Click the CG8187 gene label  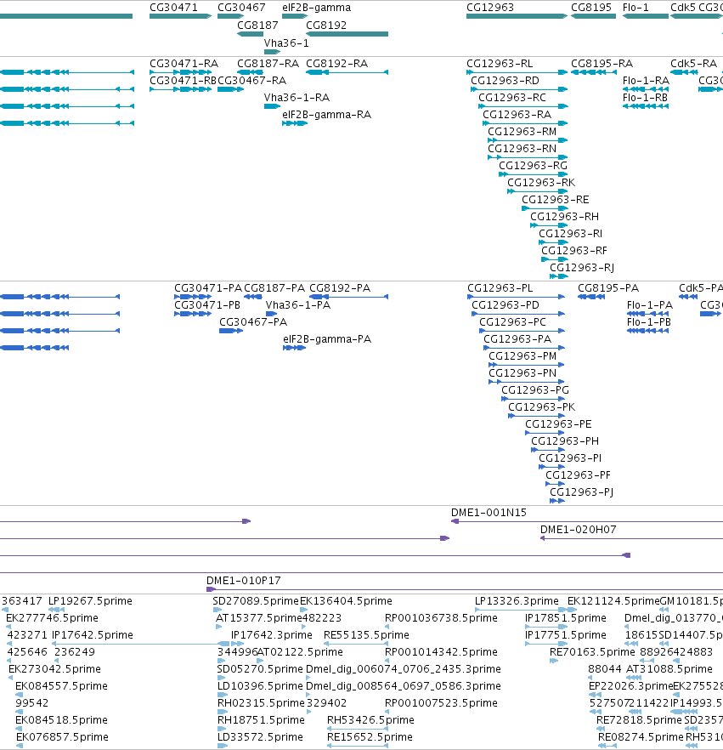coord(257,26)
